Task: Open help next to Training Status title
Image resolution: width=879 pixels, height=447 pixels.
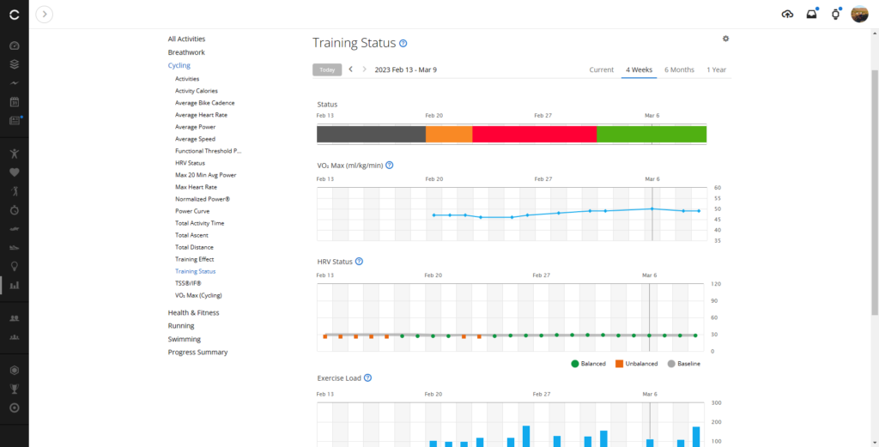Action: (403, 43)
